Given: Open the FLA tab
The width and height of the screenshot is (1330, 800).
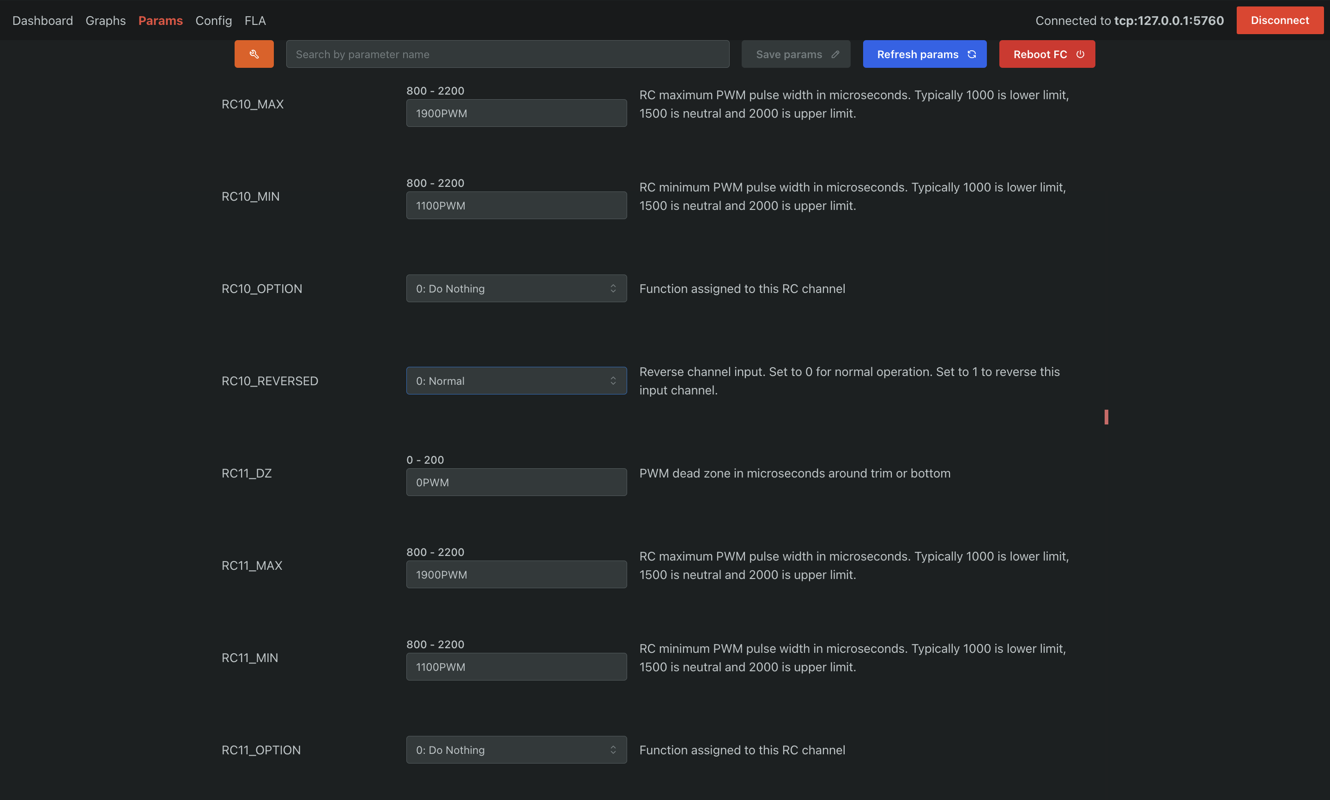Looking at the screenshot, I should [x=255, y=20].
